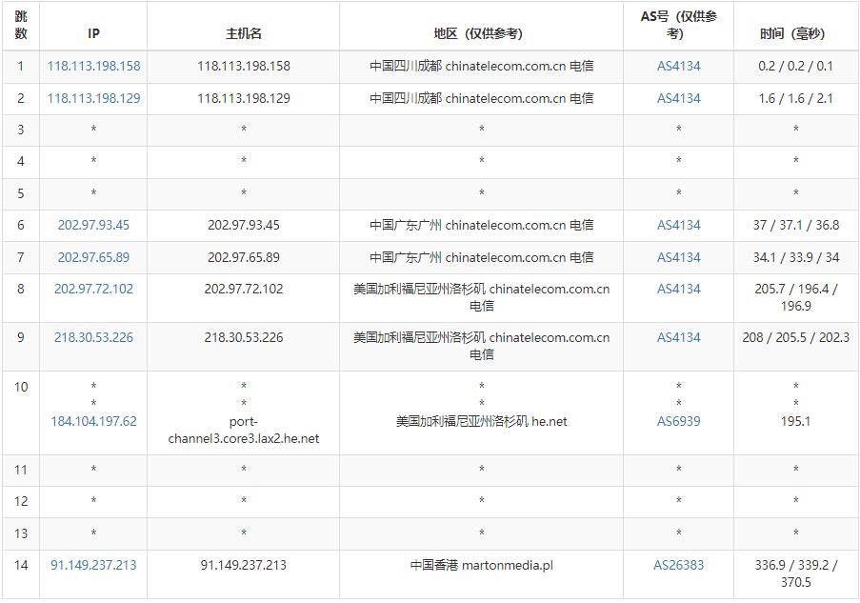
Task: Select the 218.30.53.226 IP link
Action: coord(93,337)
